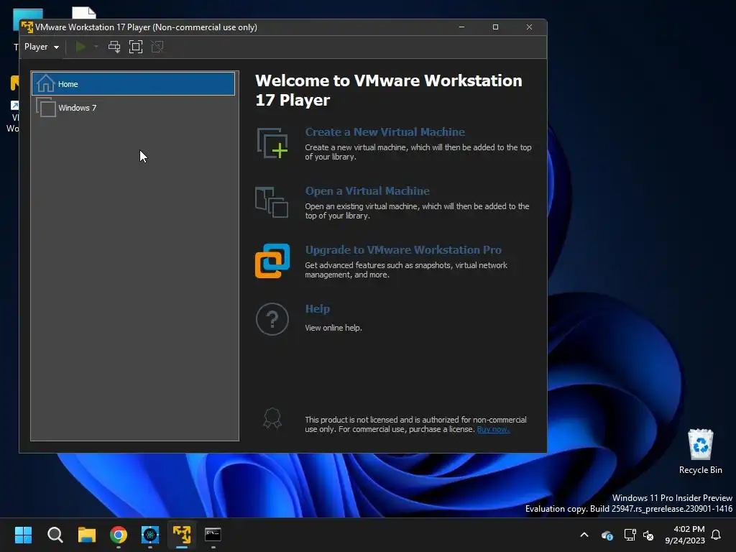Open a Virtual Machine link
The height and width of the screenshot is (552, 736).
point(367,191)
